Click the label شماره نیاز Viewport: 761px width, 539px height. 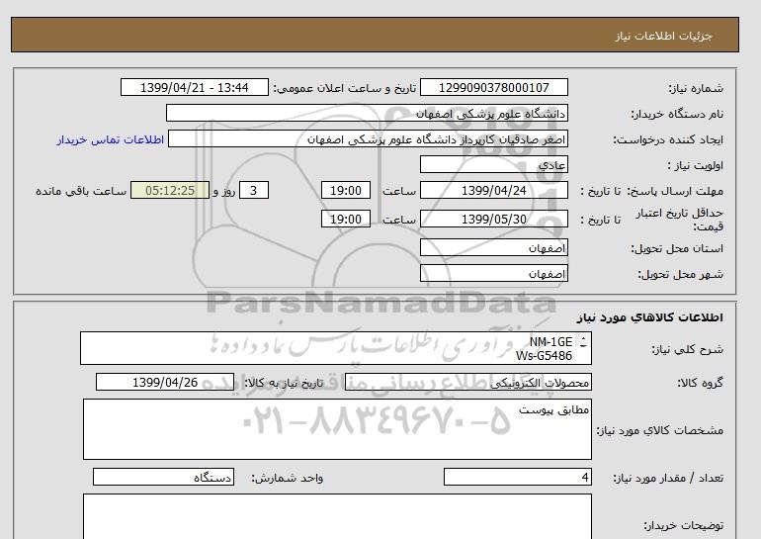[x=696, y=88]
